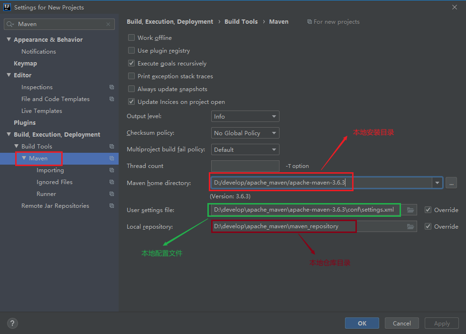The image size is (466, 334).
Task: Click the folder browse icon for Local repository
Action: pyautogui.click(x=410, y=226)
